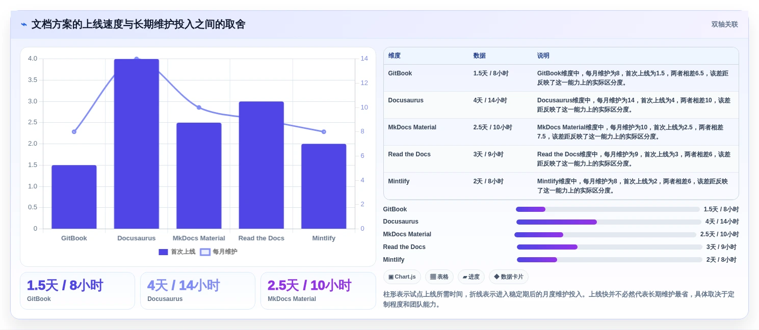This screenshot has width=759, height=330.
Task: Click the Mintlify x-axis label
Action: click(x=324, y=238)
